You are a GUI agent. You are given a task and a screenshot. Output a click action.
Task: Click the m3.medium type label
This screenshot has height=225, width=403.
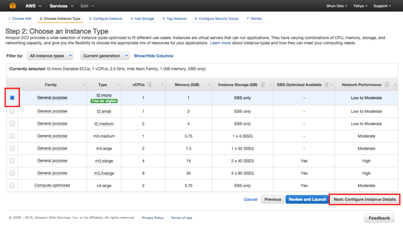click(x=104, y=136)
